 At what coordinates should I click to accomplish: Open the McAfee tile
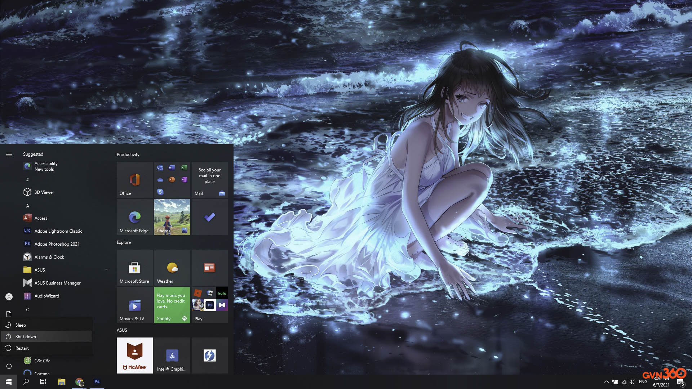[x=135, y=356]
